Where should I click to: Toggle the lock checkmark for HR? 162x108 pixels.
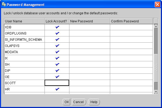point(57,89)
